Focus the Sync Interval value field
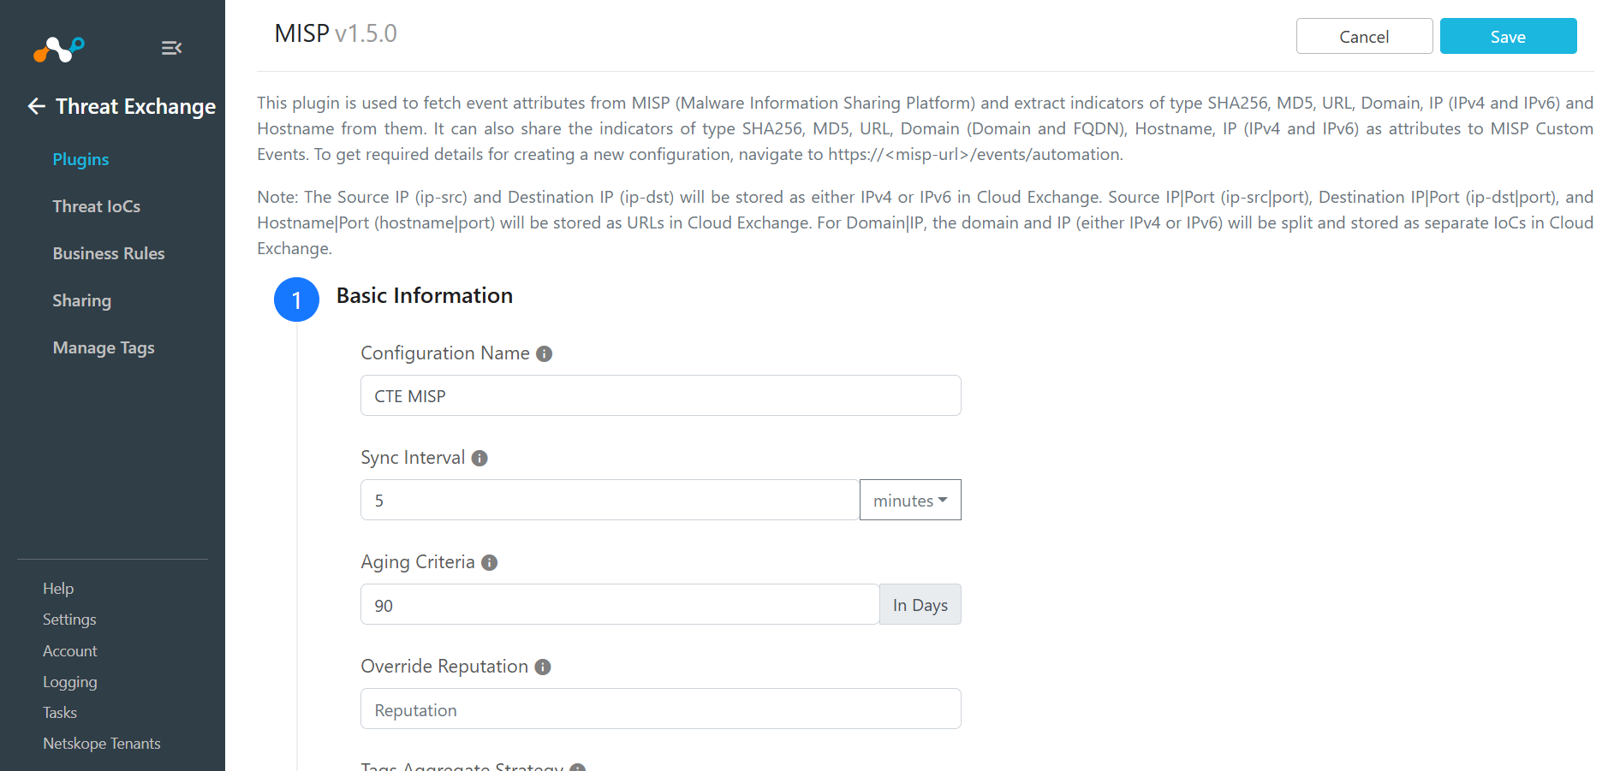This screenshot has height=771, width=1620. coord(610,500)
